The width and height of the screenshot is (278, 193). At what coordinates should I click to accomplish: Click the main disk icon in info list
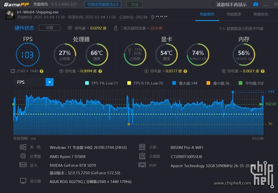coord(142,156)
